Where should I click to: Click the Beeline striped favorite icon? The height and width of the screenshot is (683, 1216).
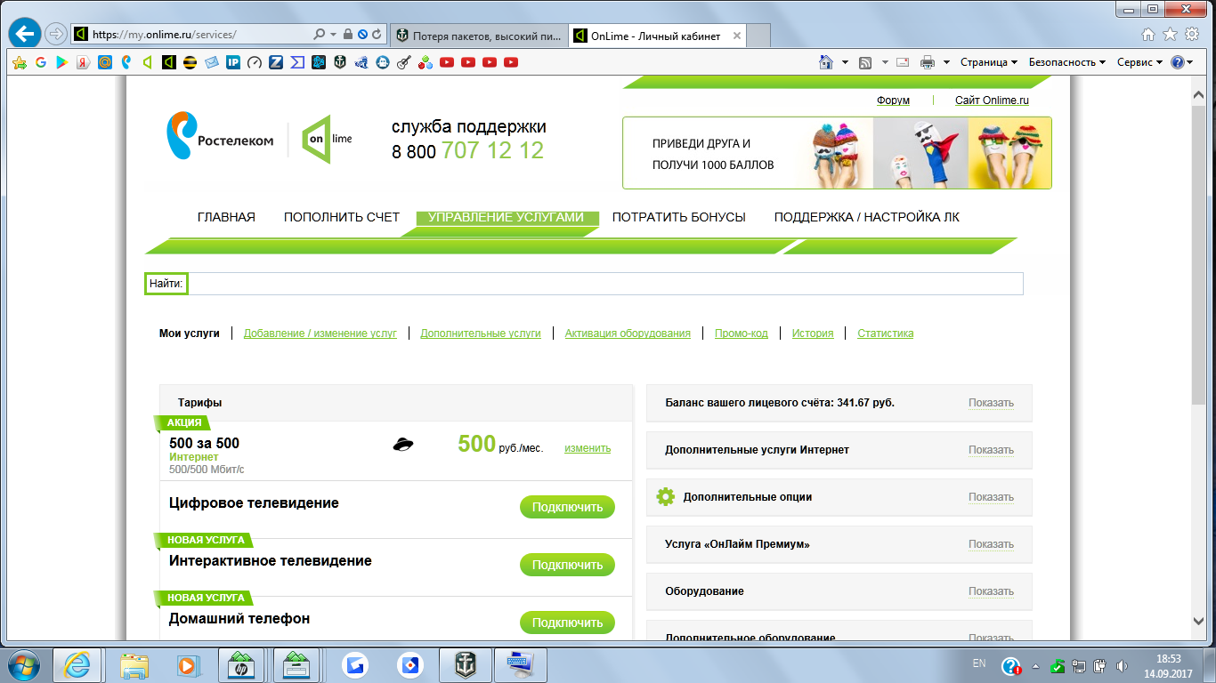190,62
